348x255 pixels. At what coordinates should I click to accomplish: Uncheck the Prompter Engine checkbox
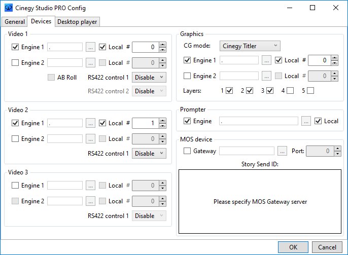pos(187,121)
